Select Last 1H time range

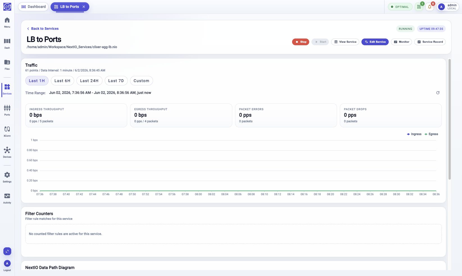(x=37, y=81)
